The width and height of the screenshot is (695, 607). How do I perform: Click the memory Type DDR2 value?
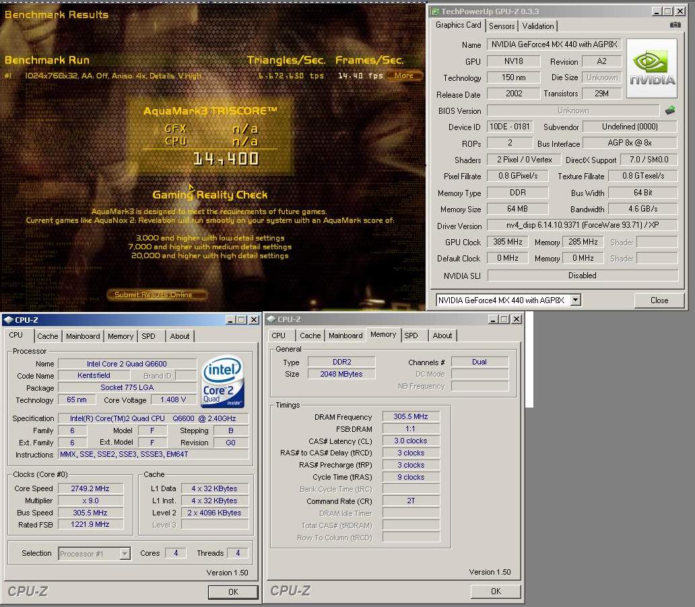click(341, 362)
